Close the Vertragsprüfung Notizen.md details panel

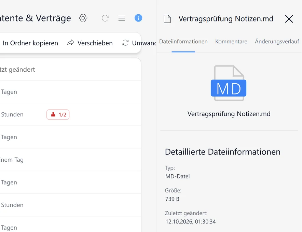[289, 19]
